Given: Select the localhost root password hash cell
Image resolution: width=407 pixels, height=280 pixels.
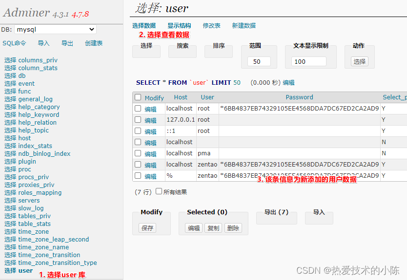Looking at the screenshot, I should tap(300, 109).
